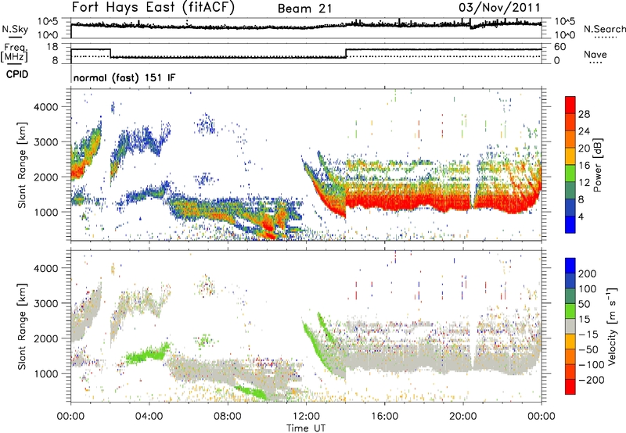The image size is (626, 433).
Task: Click the 'Freq. [MHz]' axis label
Action: (14, 52)
